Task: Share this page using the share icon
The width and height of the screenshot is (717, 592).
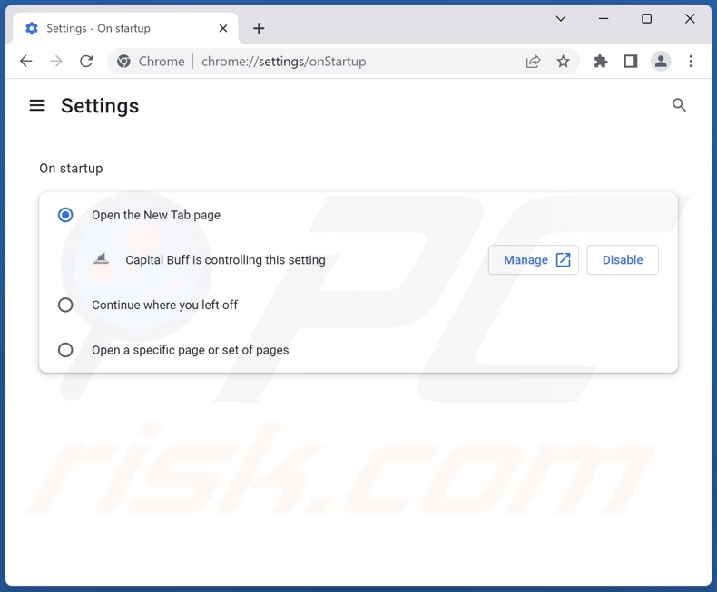Action: coord(533,62)
